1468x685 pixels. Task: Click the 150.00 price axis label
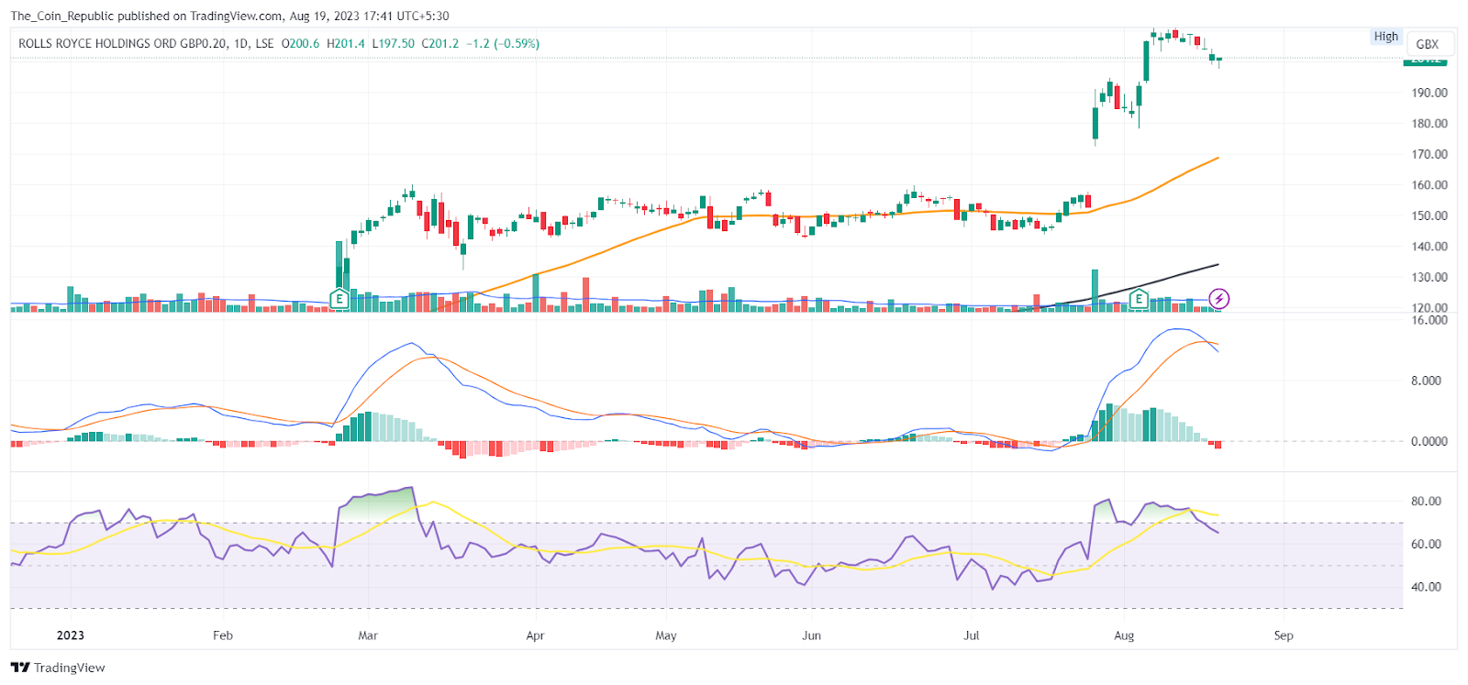[1429, 215]
